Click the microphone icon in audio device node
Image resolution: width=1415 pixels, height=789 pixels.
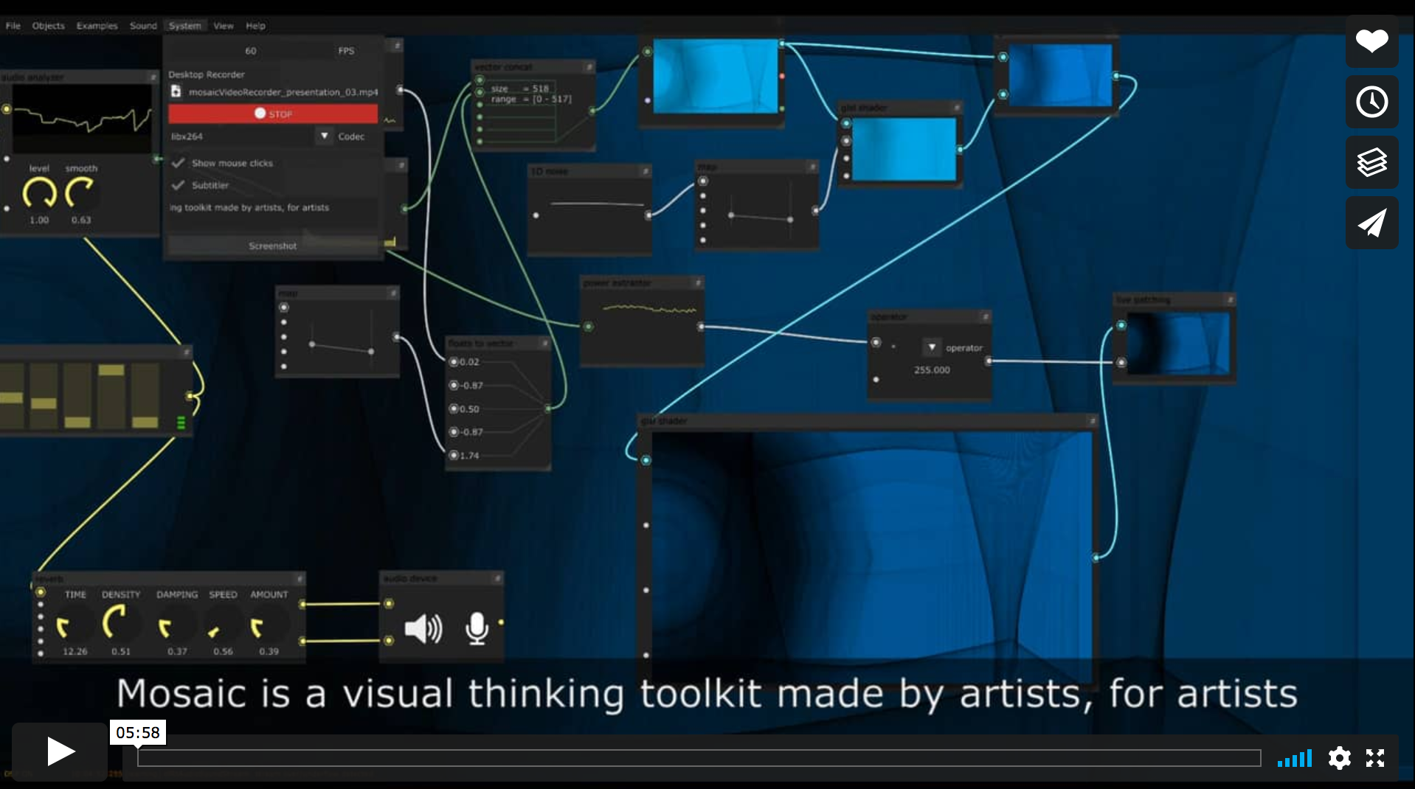pyautogui.click(x=477, y=629)
